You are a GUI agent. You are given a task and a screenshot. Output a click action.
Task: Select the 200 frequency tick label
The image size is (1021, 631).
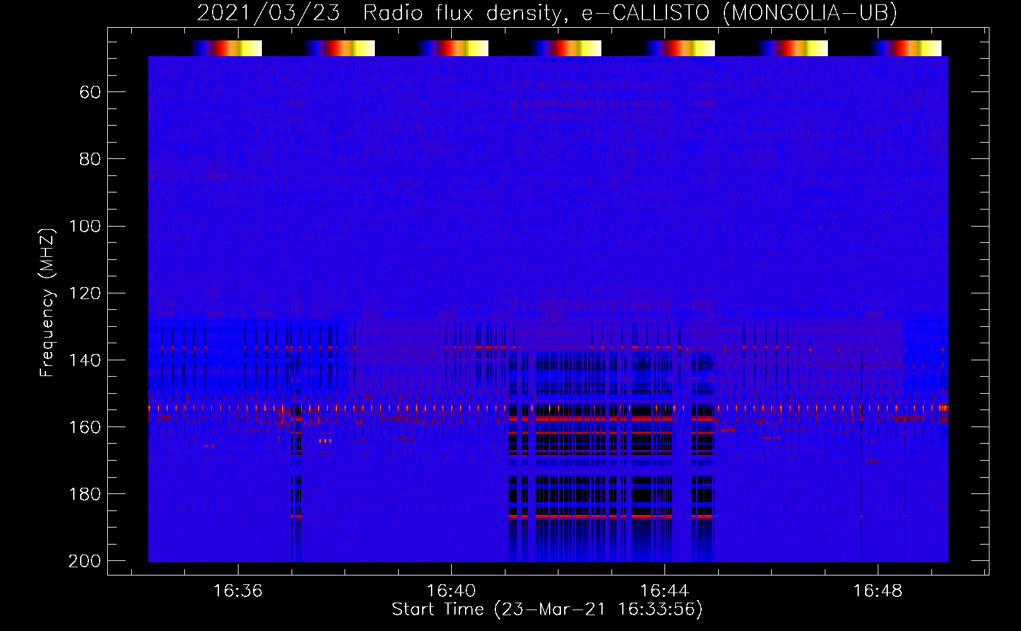pyautogui.click(x=85, y=560)
